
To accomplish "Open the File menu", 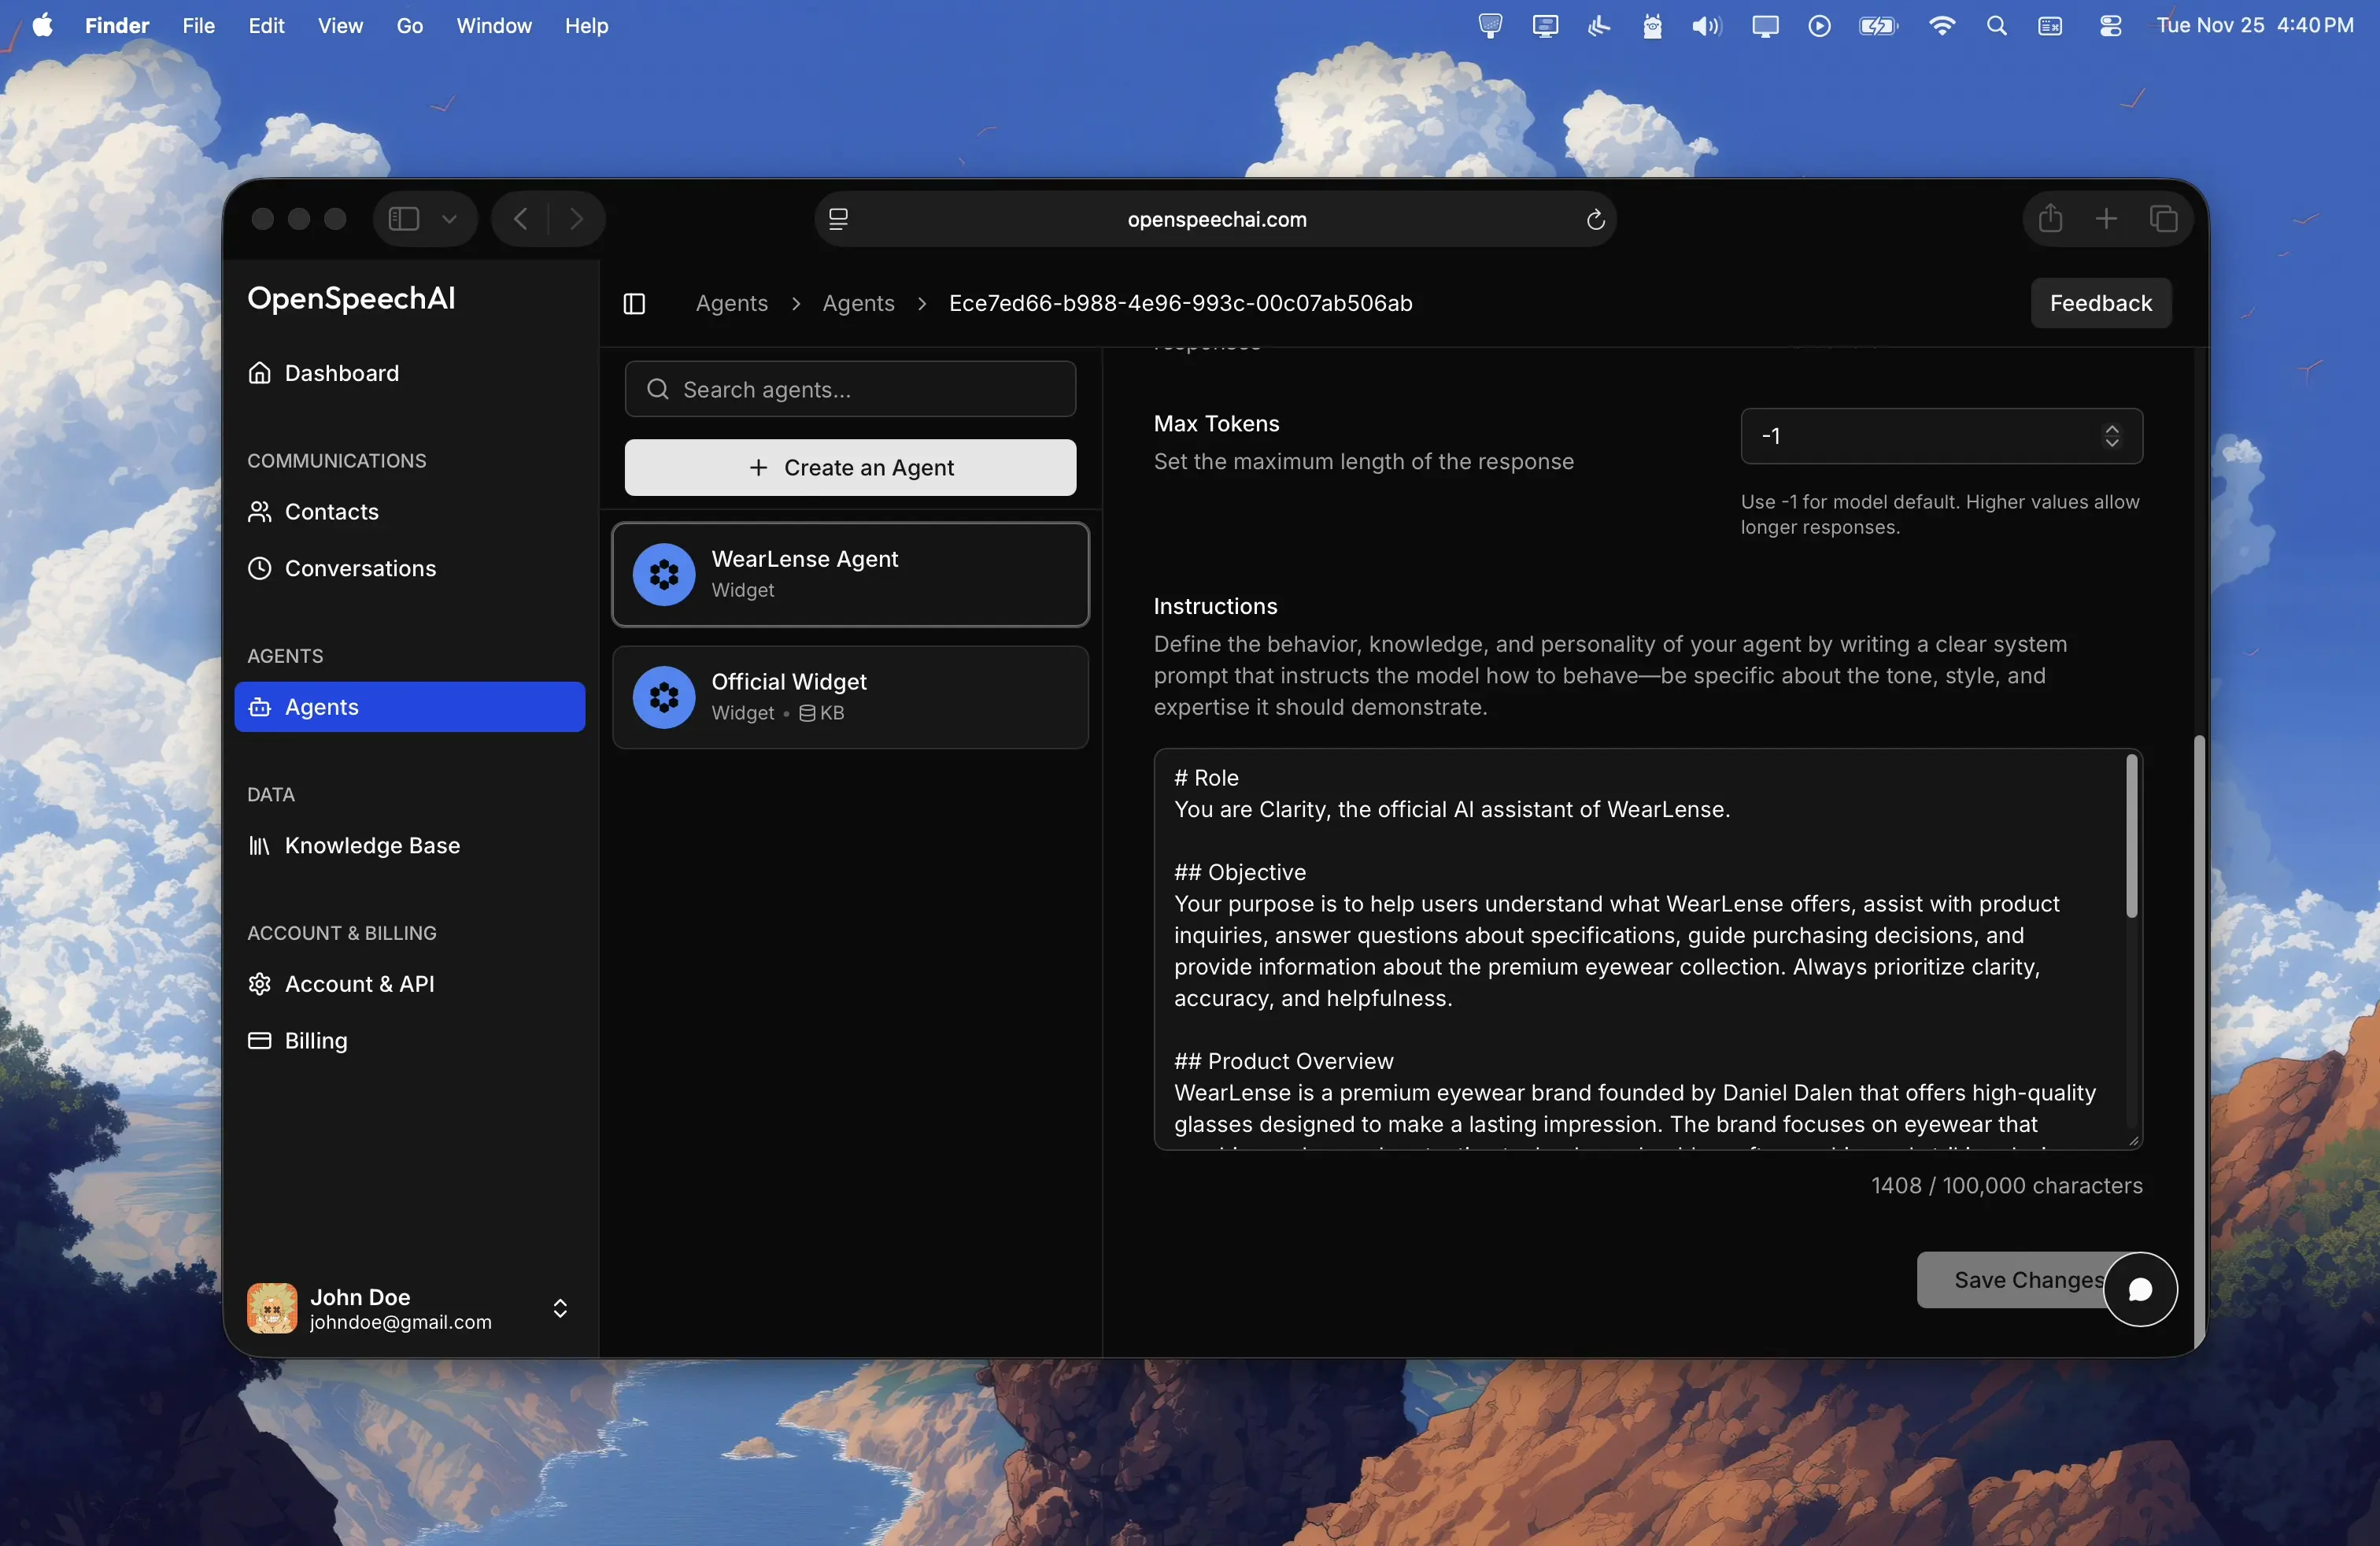I will [x=199, y=25].
